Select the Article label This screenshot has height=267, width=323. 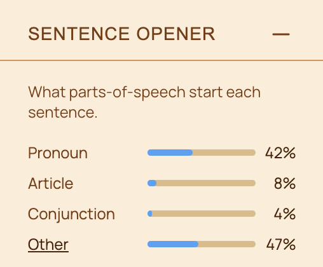51,183
